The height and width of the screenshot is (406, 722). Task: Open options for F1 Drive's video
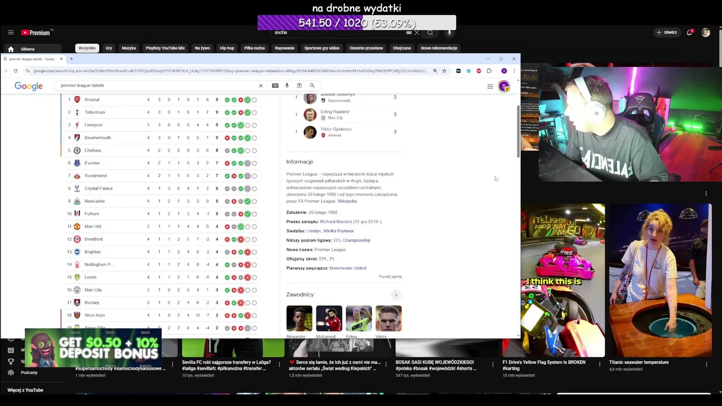[x=600, y=365]
